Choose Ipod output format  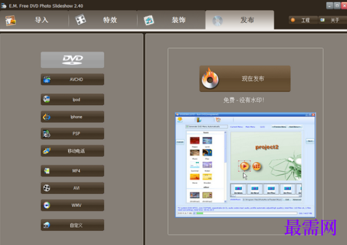click(x=73, y=99)
